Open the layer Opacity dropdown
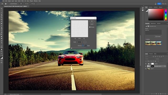 click(x=161, y=59)
